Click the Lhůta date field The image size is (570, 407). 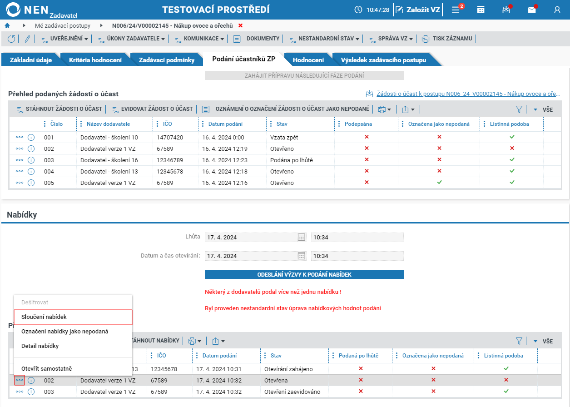pyautogui.click(x=251, y=237)
